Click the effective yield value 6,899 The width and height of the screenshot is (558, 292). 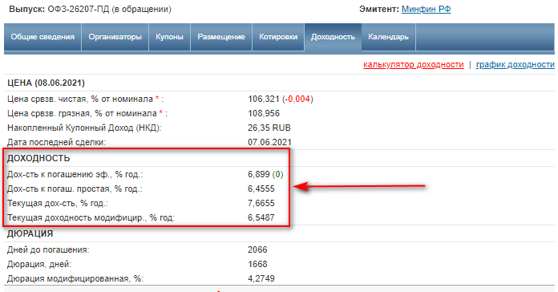(x=259, y=175)
